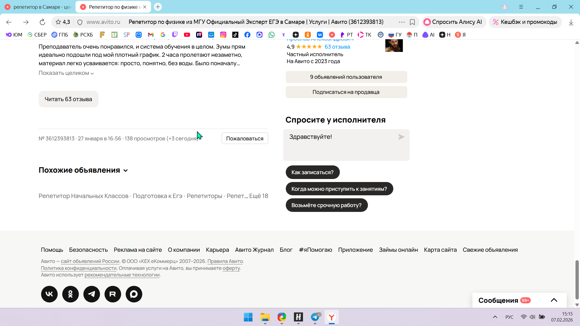Click the Telegram footer icon

click(92, 294)
